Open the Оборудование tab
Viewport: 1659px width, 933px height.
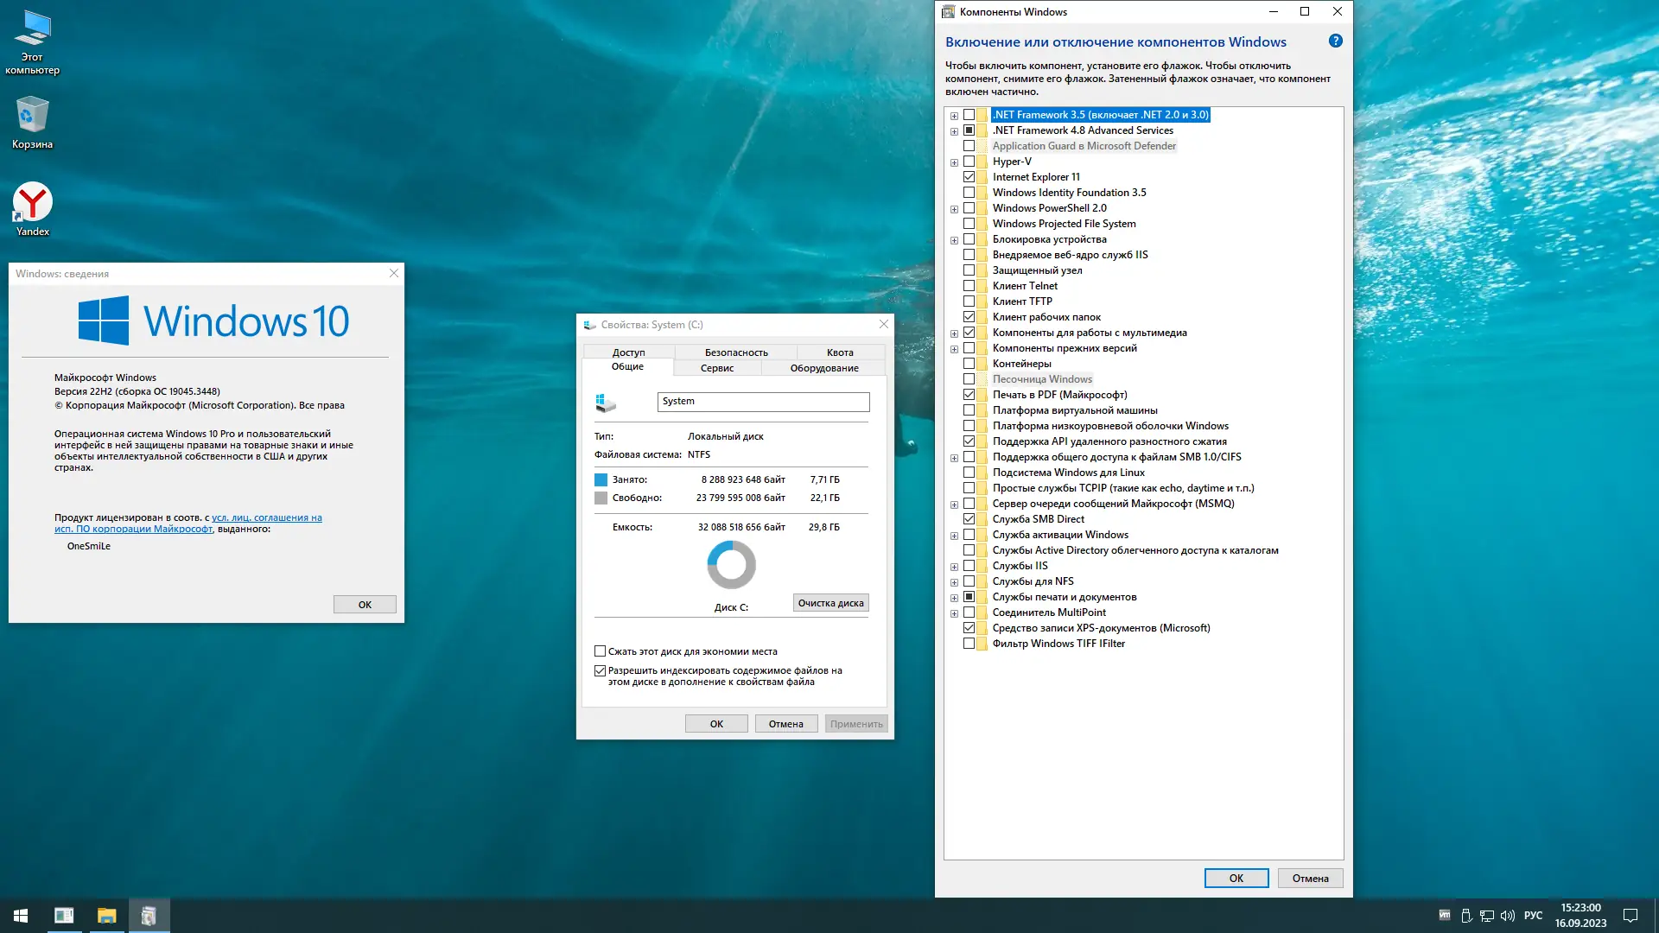pyautogui.click(x=823, y=368)
